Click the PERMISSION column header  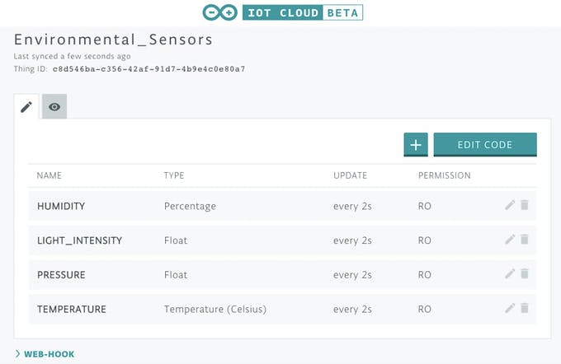(445, 175)
